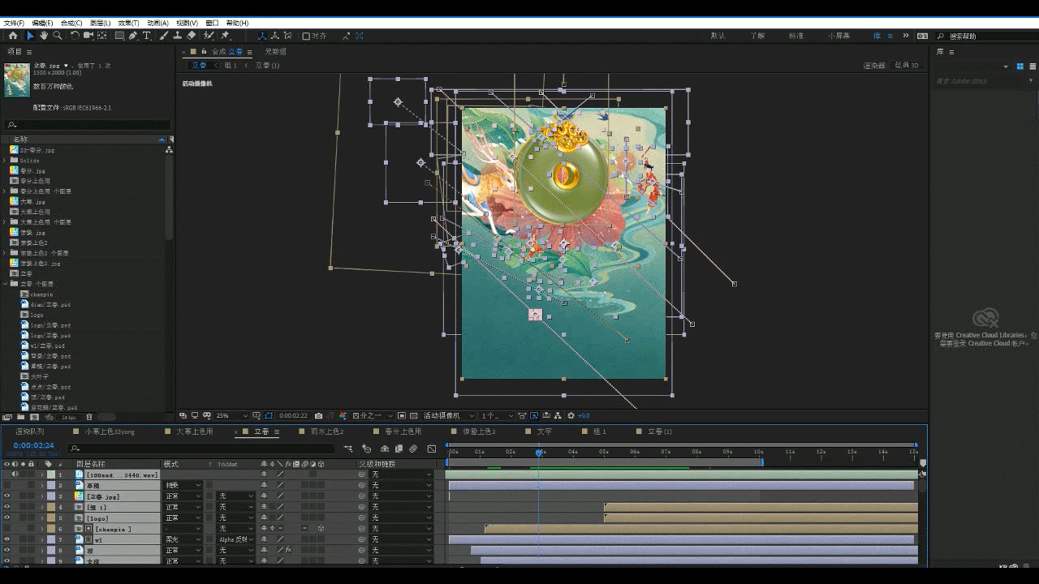Open the 编辑(E) menu
This screenshot has height=584, width=1039.
point(42,23)
